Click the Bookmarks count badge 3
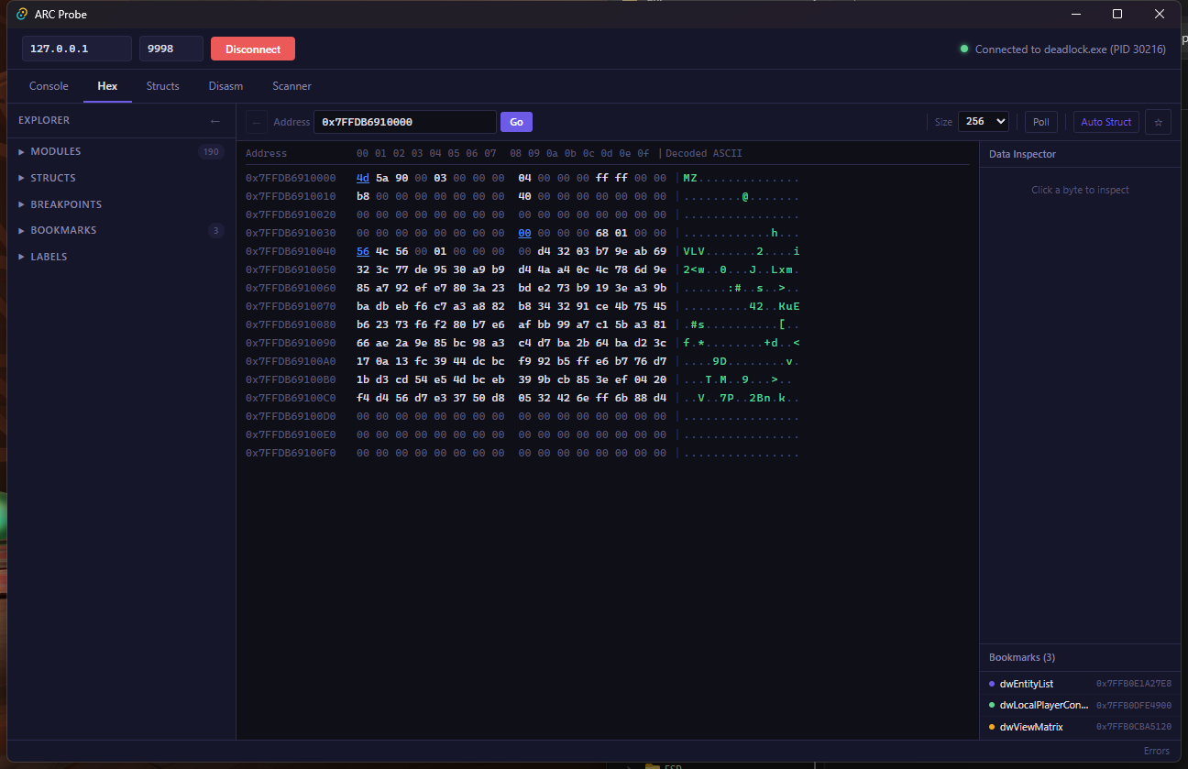1188x769 pixels. click(216, 230)
